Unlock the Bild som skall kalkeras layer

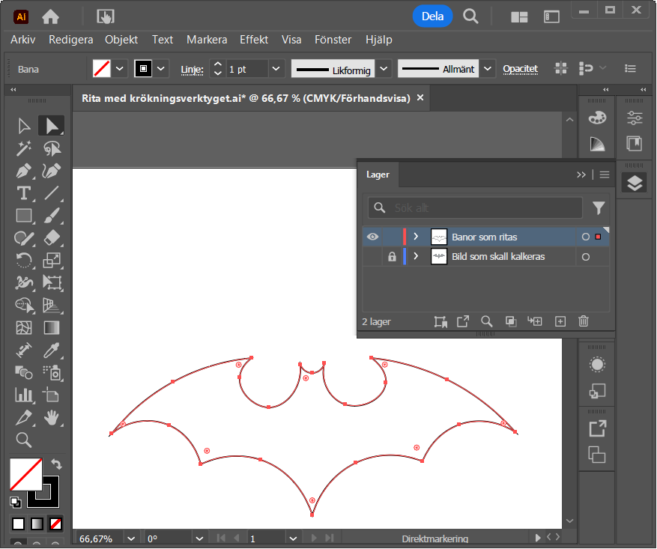pos(391,257)
